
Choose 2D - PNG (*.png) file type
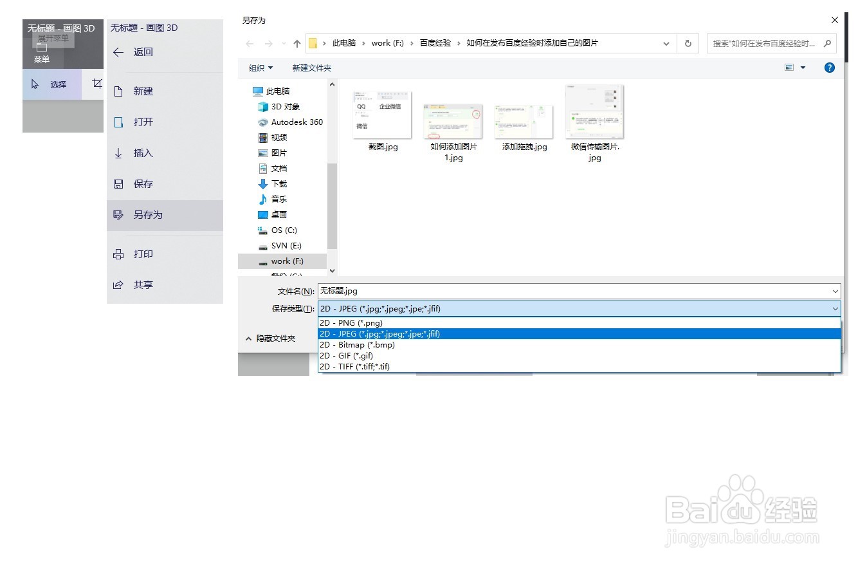coord(580,323)
